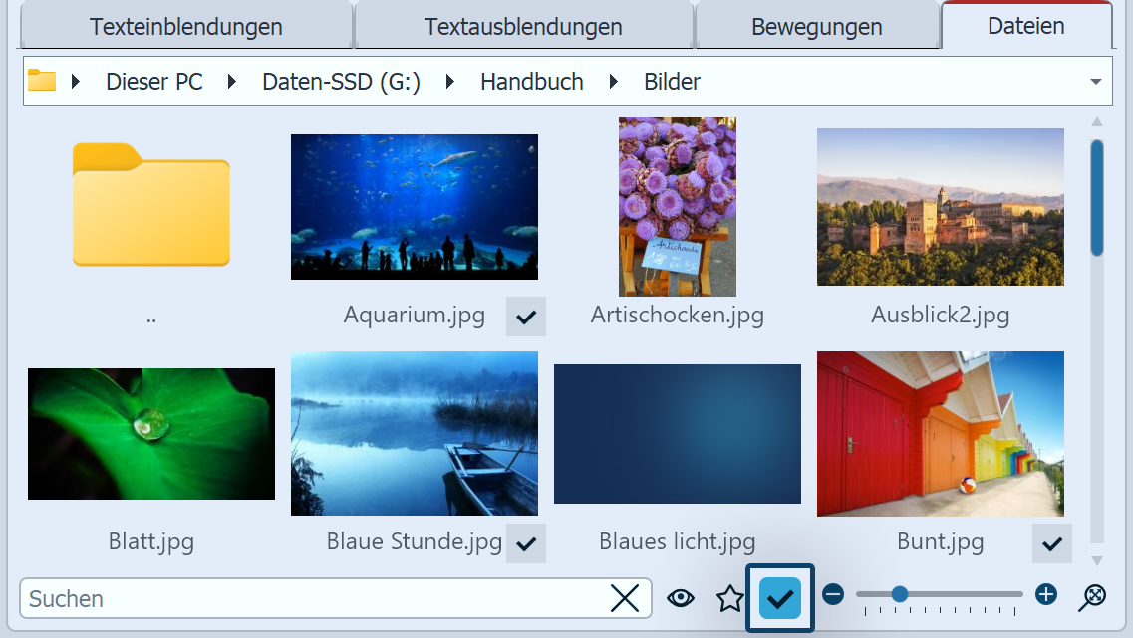Open the Bewegungen tab

(x=817, y=27)
